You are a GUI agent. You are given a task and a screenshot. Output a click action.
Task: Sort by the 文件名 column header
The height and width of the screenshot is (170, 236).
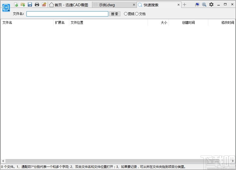[27, 22]
